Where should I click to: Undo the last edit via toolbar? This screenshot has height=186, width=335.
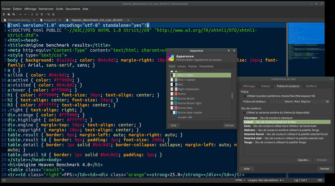point(20,14)
